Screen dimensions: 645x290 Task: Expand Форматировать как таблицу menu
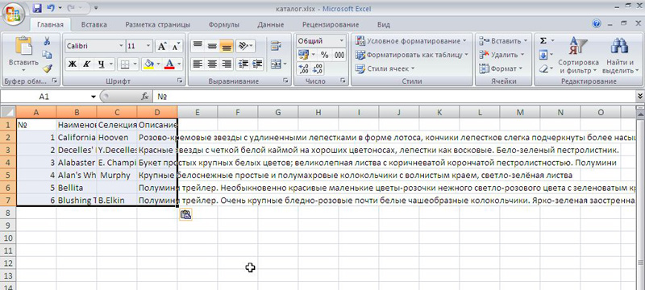pos(413,55)
